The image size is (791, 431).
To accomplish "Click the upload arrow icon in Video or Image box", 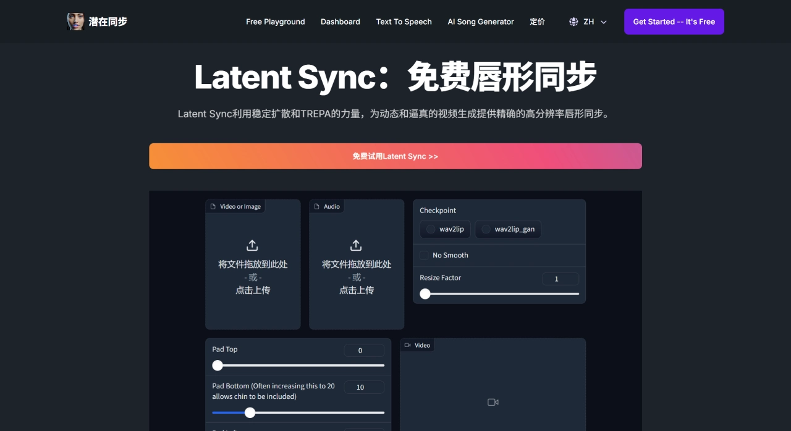I will 252,245.
